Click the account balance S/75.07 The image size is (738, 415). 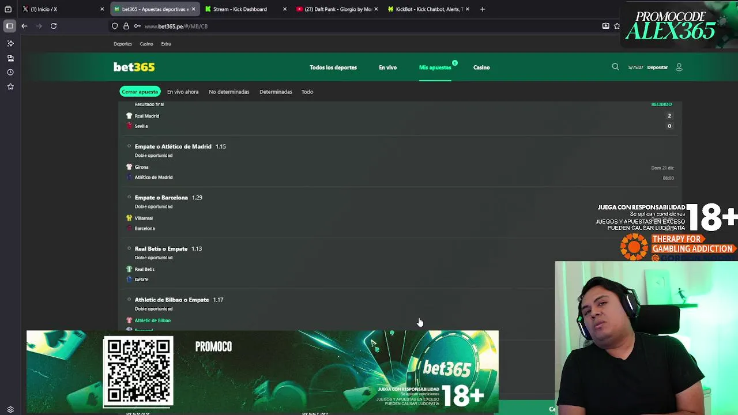click(635, 67)
